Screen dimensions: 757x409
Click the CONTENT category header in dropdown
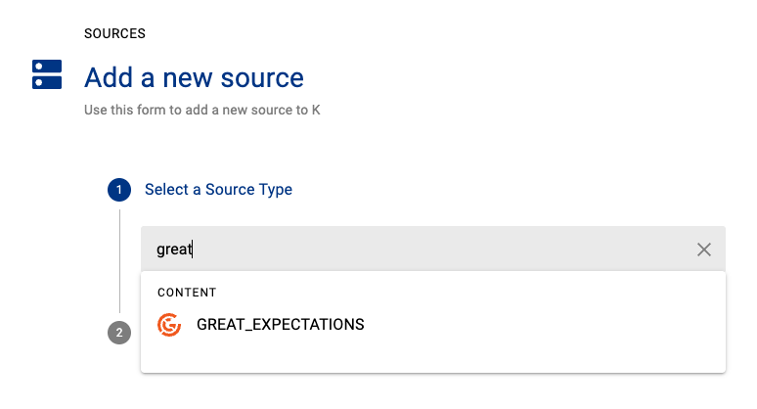(187, 293)
